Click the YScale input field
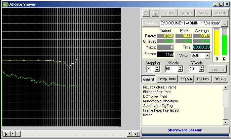The image size is (231, 139). click(x=194, y=69)
